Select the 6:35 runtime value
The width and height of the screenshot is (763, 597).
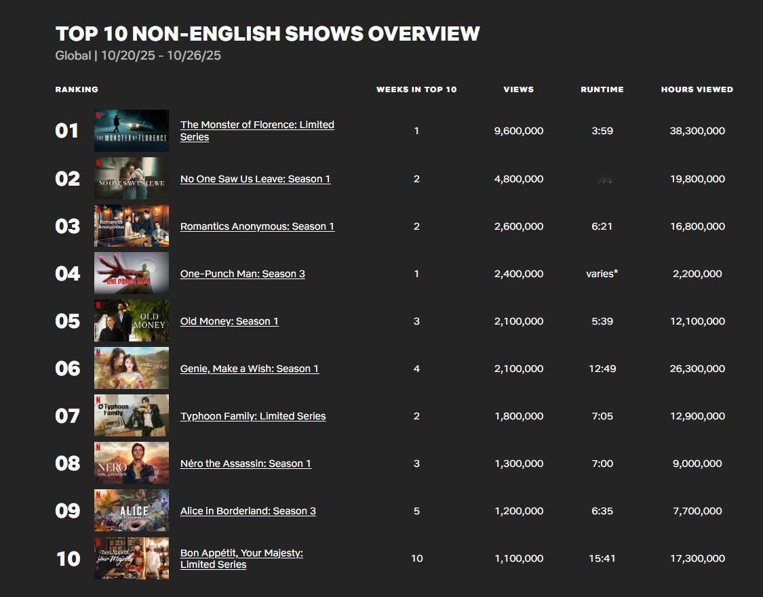pos(602,511)
